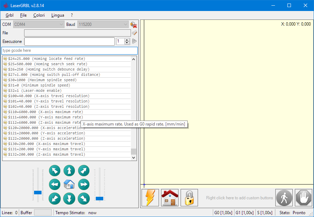Select the $132=200.000 Z-axis maximum travel row
This screenshot has width=314, height=217.
[67, 154]
